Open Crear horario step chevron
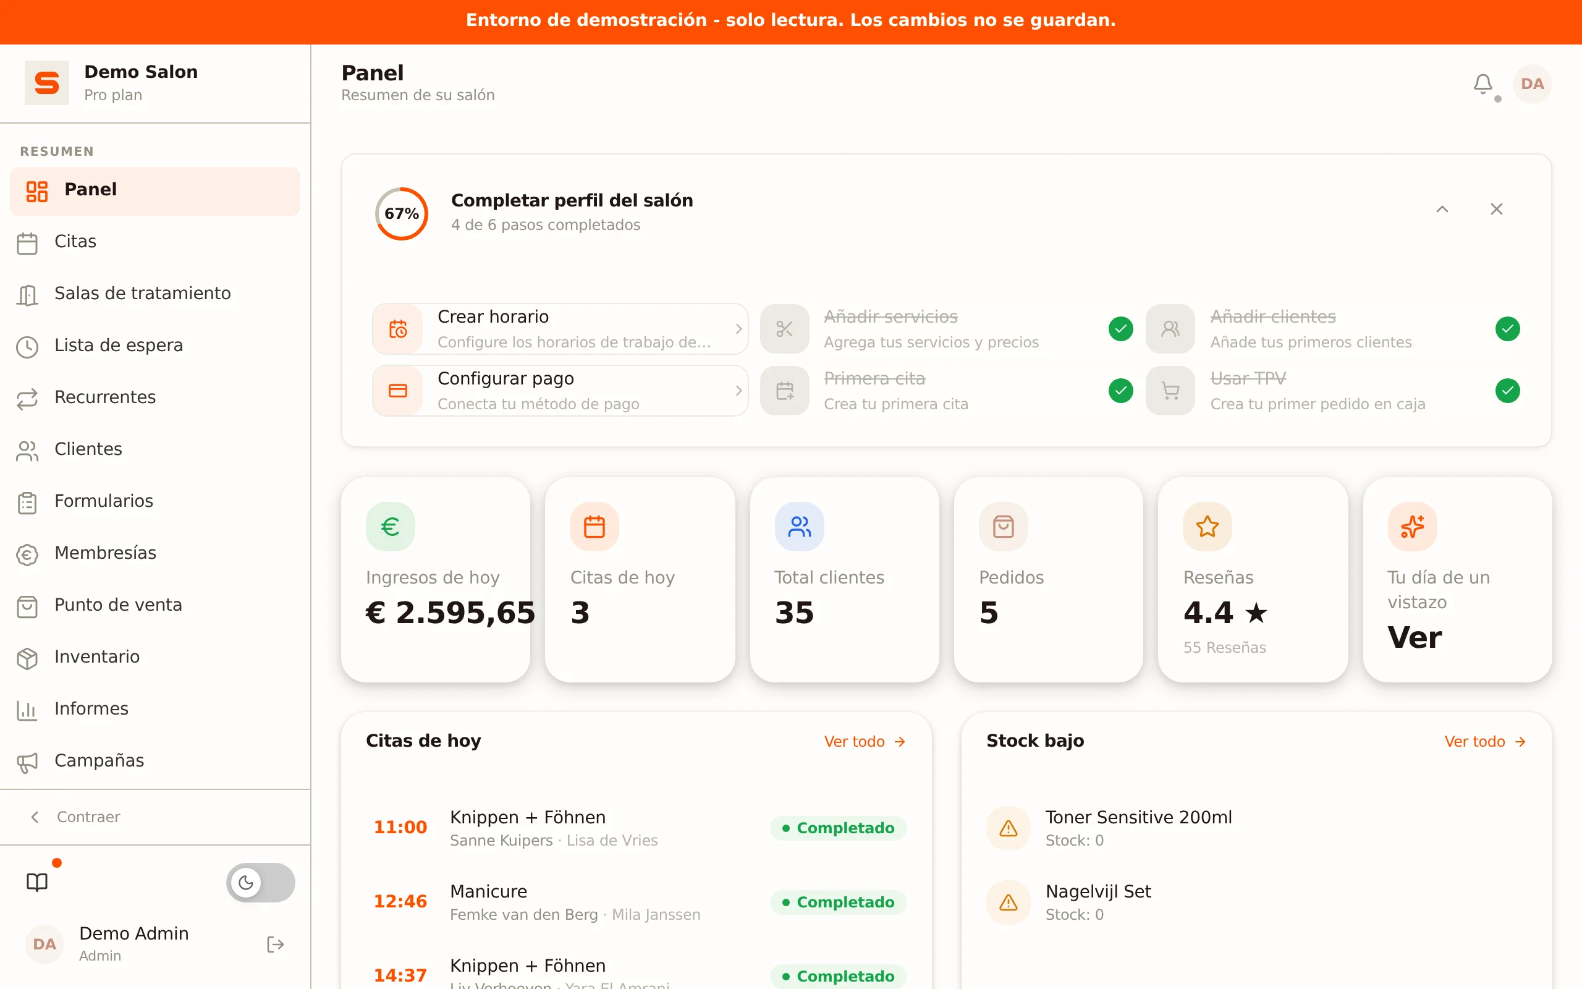Screen dimensions: 1582x989 coord(738,329)
